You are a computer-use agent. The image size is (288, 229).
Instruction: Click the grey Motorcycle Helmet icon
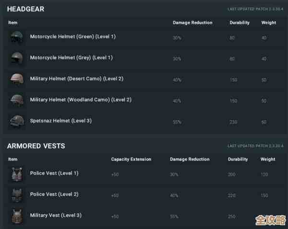tap(16, 58)
